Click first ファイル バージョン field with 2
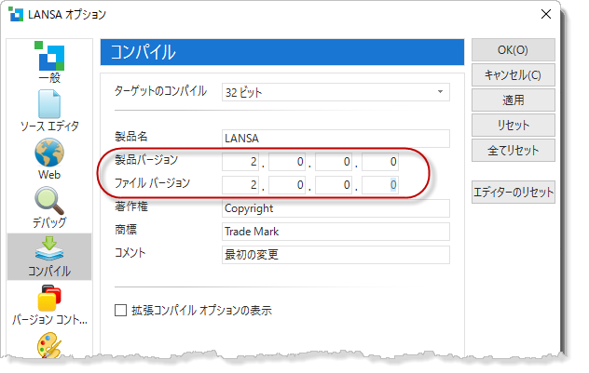Image resolution: width=589 pixels, height=373 pixels. (240, 185)
